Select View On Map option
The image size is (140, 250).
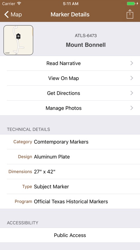click(70, 78)
